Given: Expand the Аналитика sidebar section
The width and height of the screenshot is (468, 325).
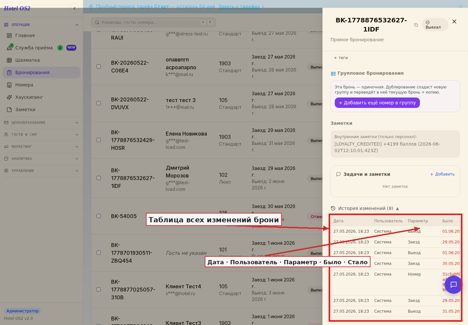Looking at the screenshot, I should 41,159.
